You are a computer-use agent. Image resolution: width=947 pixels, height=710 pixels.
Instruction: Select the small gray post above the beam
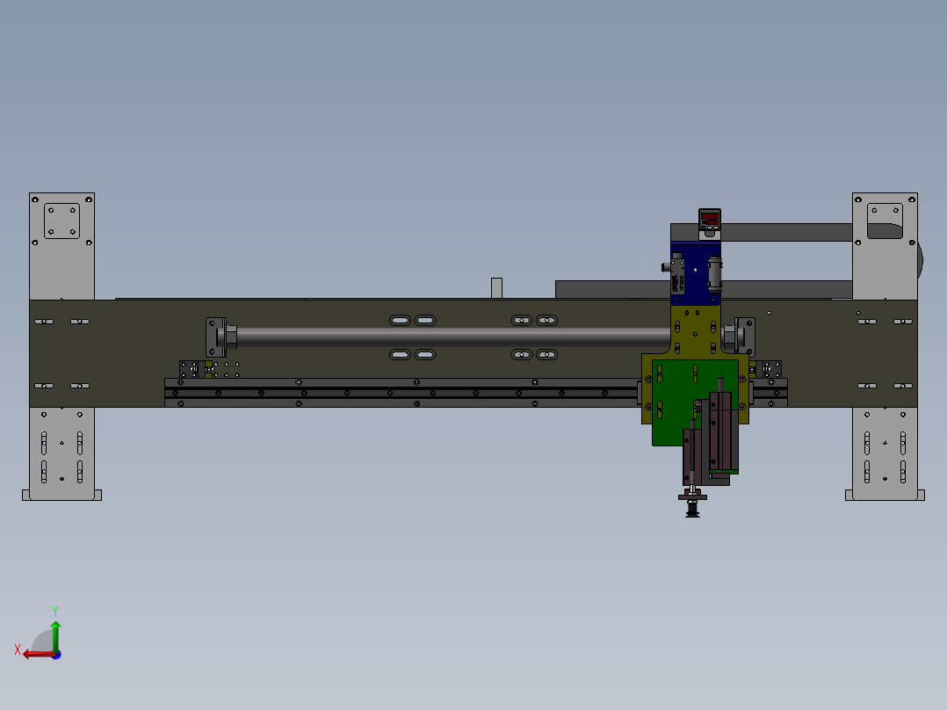pyautogui.click(x=496, y=287)
